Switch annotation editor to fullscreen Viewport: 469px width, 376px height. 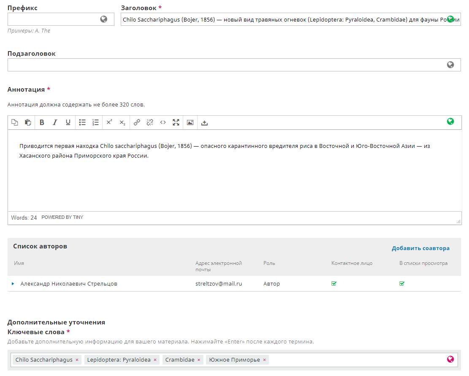tap(176, 123)
